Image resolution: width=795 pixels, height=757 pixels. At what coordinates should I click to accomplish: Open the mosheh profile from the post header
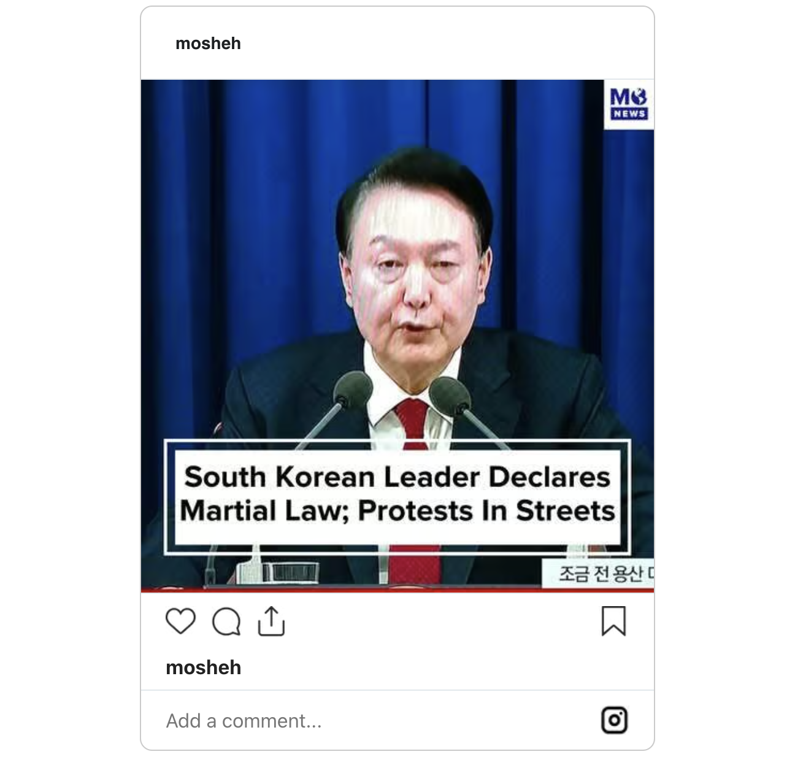(208, 44)
